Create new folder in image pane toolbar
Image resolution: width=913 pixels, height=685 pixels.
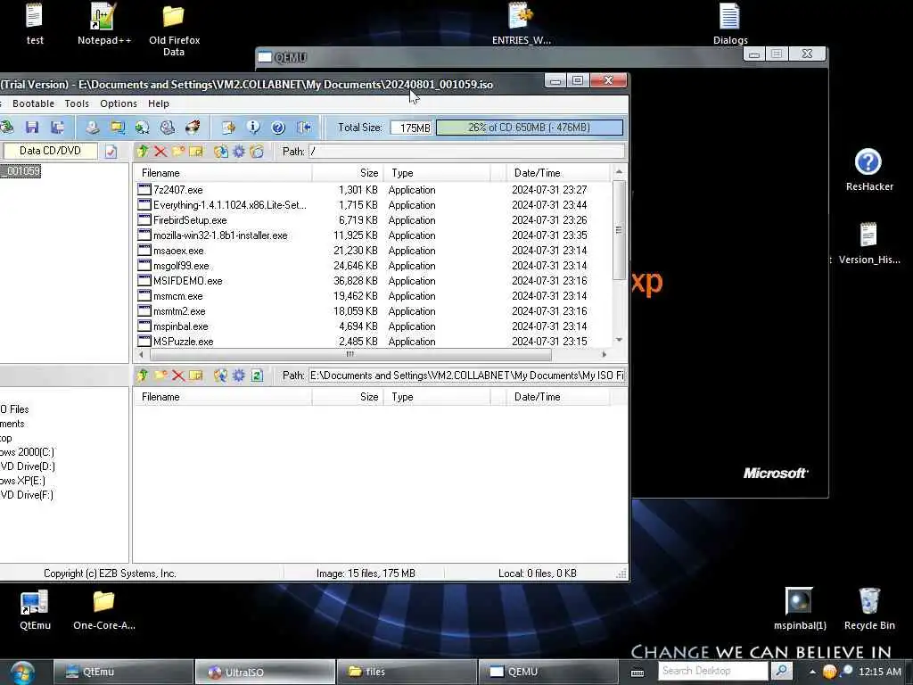point(178,152)
